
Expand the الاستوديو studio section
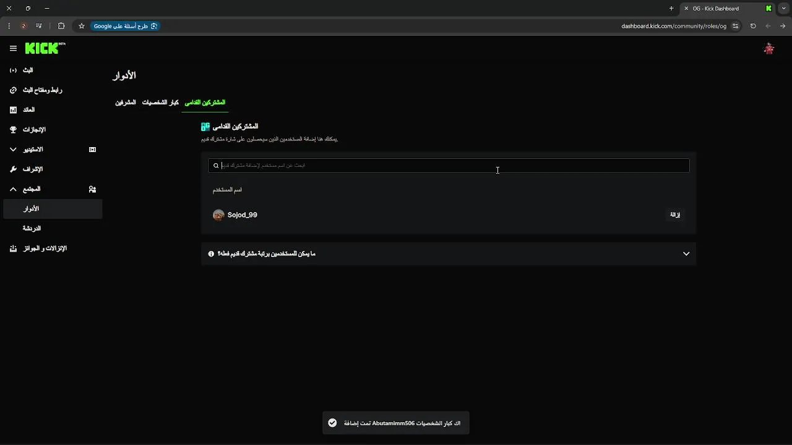[14, 150]
